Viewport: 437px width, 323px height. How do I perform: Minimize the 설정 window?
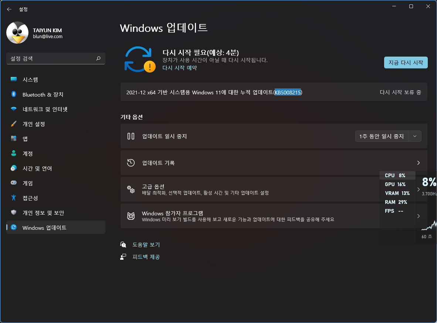pos(394,6)
